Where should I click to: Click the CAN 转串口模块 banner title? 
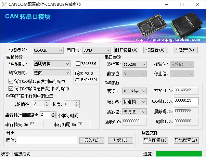28,17
